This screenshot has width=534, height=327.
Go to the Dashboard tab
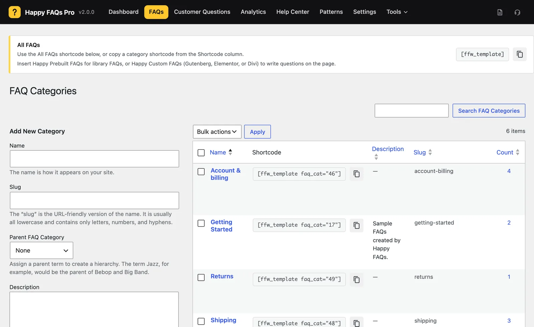[123, 12]
